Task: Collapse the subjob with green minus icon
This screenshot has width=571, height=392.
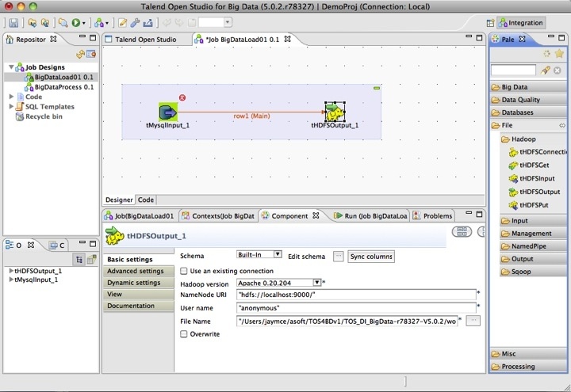Action: [377, 88]
